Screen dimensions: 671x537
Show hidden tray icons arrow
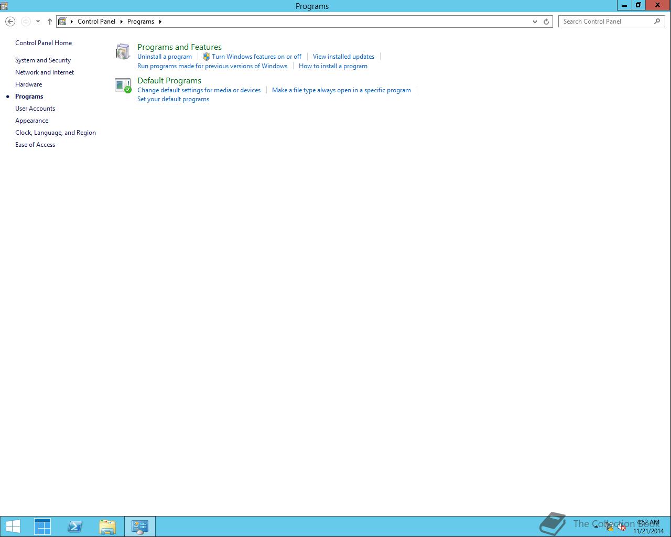[x=596, y=527]
